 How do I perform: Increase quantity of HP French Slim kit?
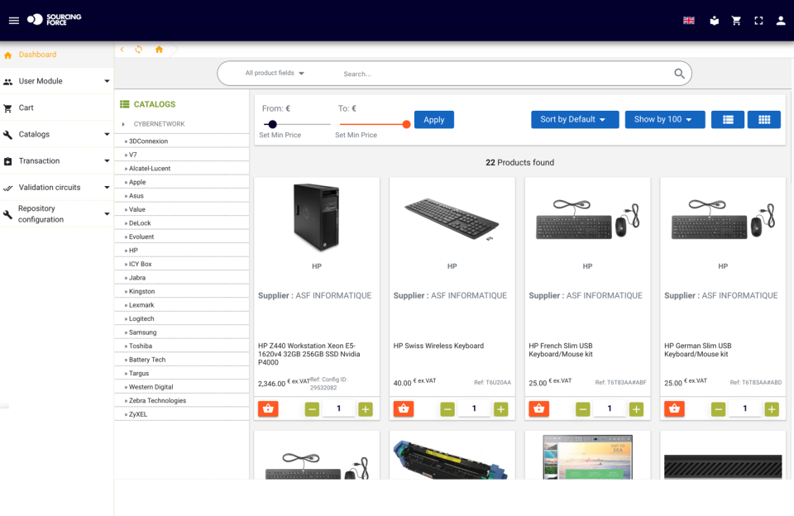point(637,409)
